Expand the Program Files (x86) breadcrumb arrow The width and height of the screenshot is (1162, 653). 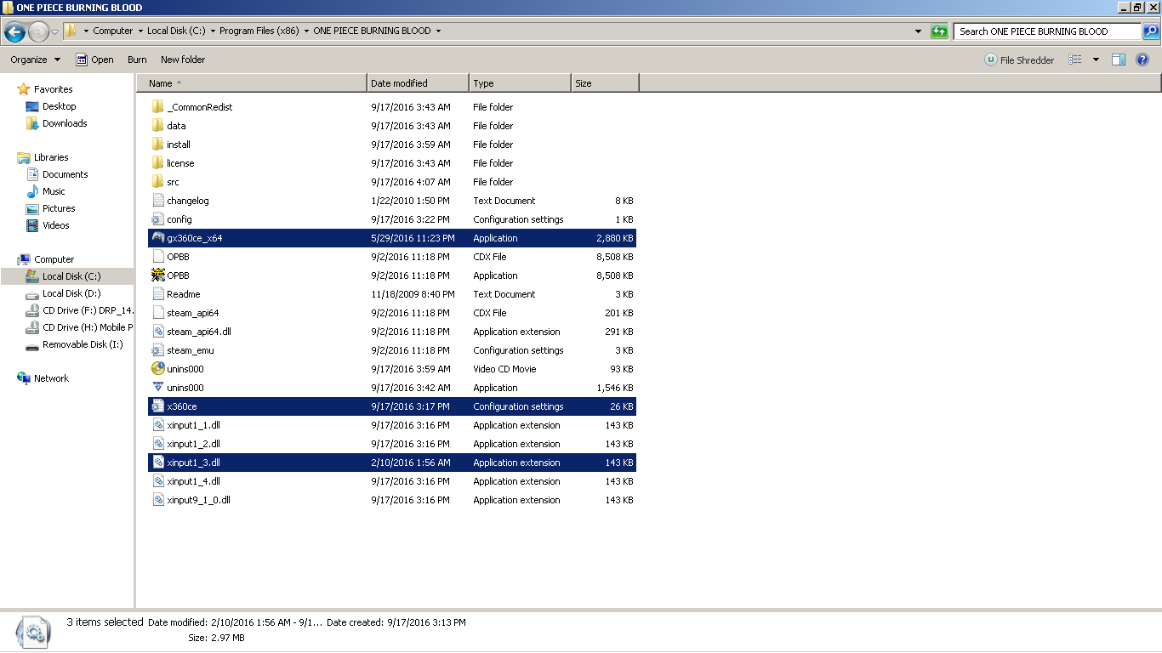(307, 31)
